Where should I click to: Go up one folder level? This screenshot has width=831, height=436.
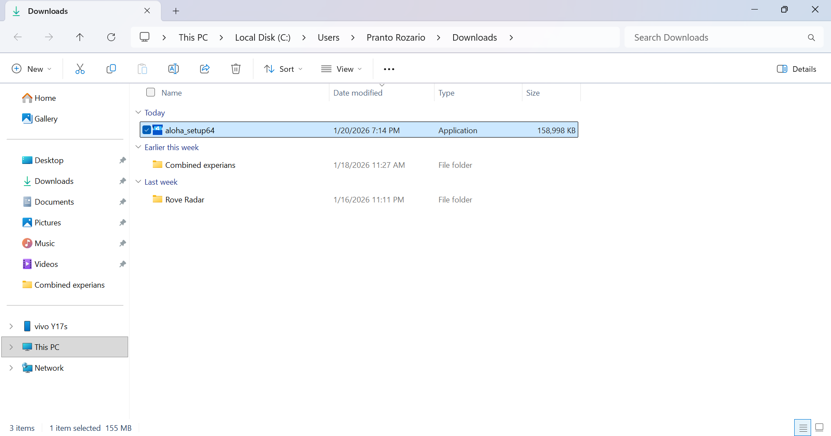(x=80, y=37)
